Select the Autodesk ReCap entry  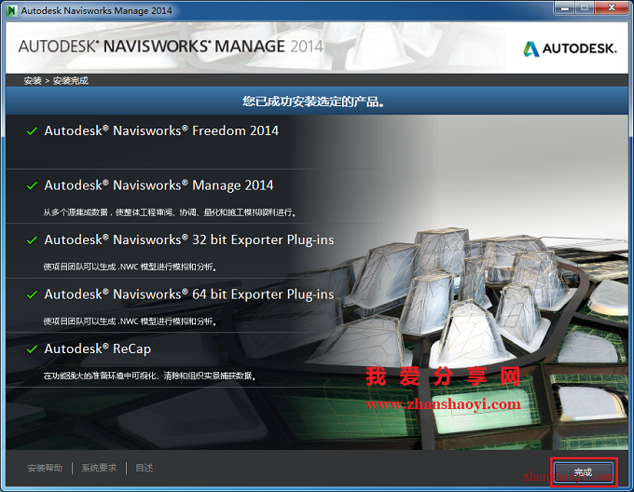pyautogui.click(x=98, y=349)
